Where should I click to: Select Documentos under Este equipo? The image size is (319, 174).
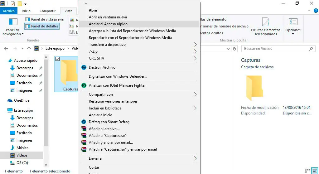click(x=27, y=125)
